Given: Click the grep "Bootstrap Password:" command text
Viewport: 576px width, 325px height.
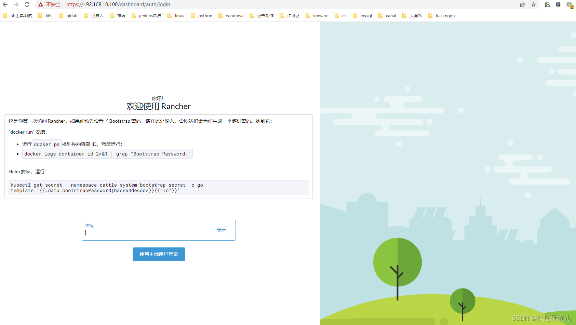Looking at the screenshot, I should 153,154.
